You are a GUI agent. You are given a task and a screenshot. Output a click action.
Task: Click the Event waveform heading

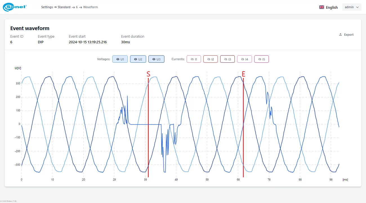(30, 28)
